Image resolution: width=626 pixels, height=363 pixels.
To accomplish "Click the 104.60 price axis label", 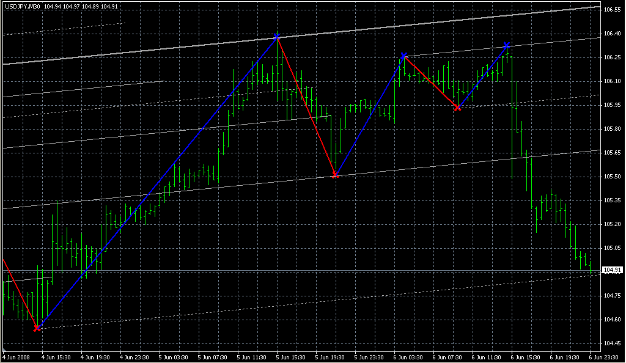I will click(612, 319).
